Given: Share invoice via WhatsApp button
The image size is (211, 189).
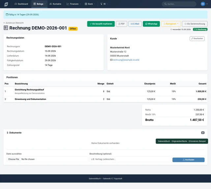Looking at the screenshot, I should click(x=151, y=24).
